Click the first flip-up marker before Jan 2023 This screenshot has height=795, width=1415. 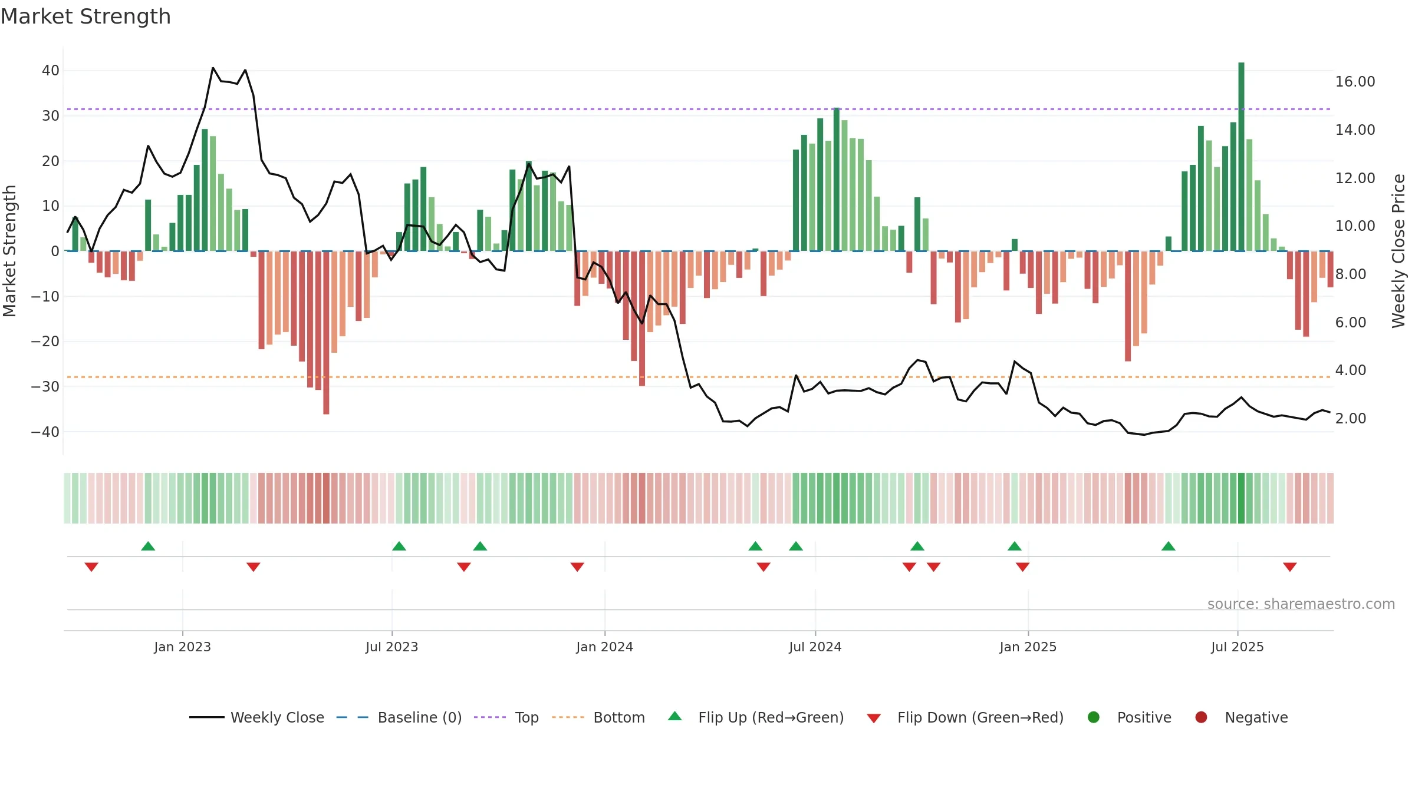148,546
